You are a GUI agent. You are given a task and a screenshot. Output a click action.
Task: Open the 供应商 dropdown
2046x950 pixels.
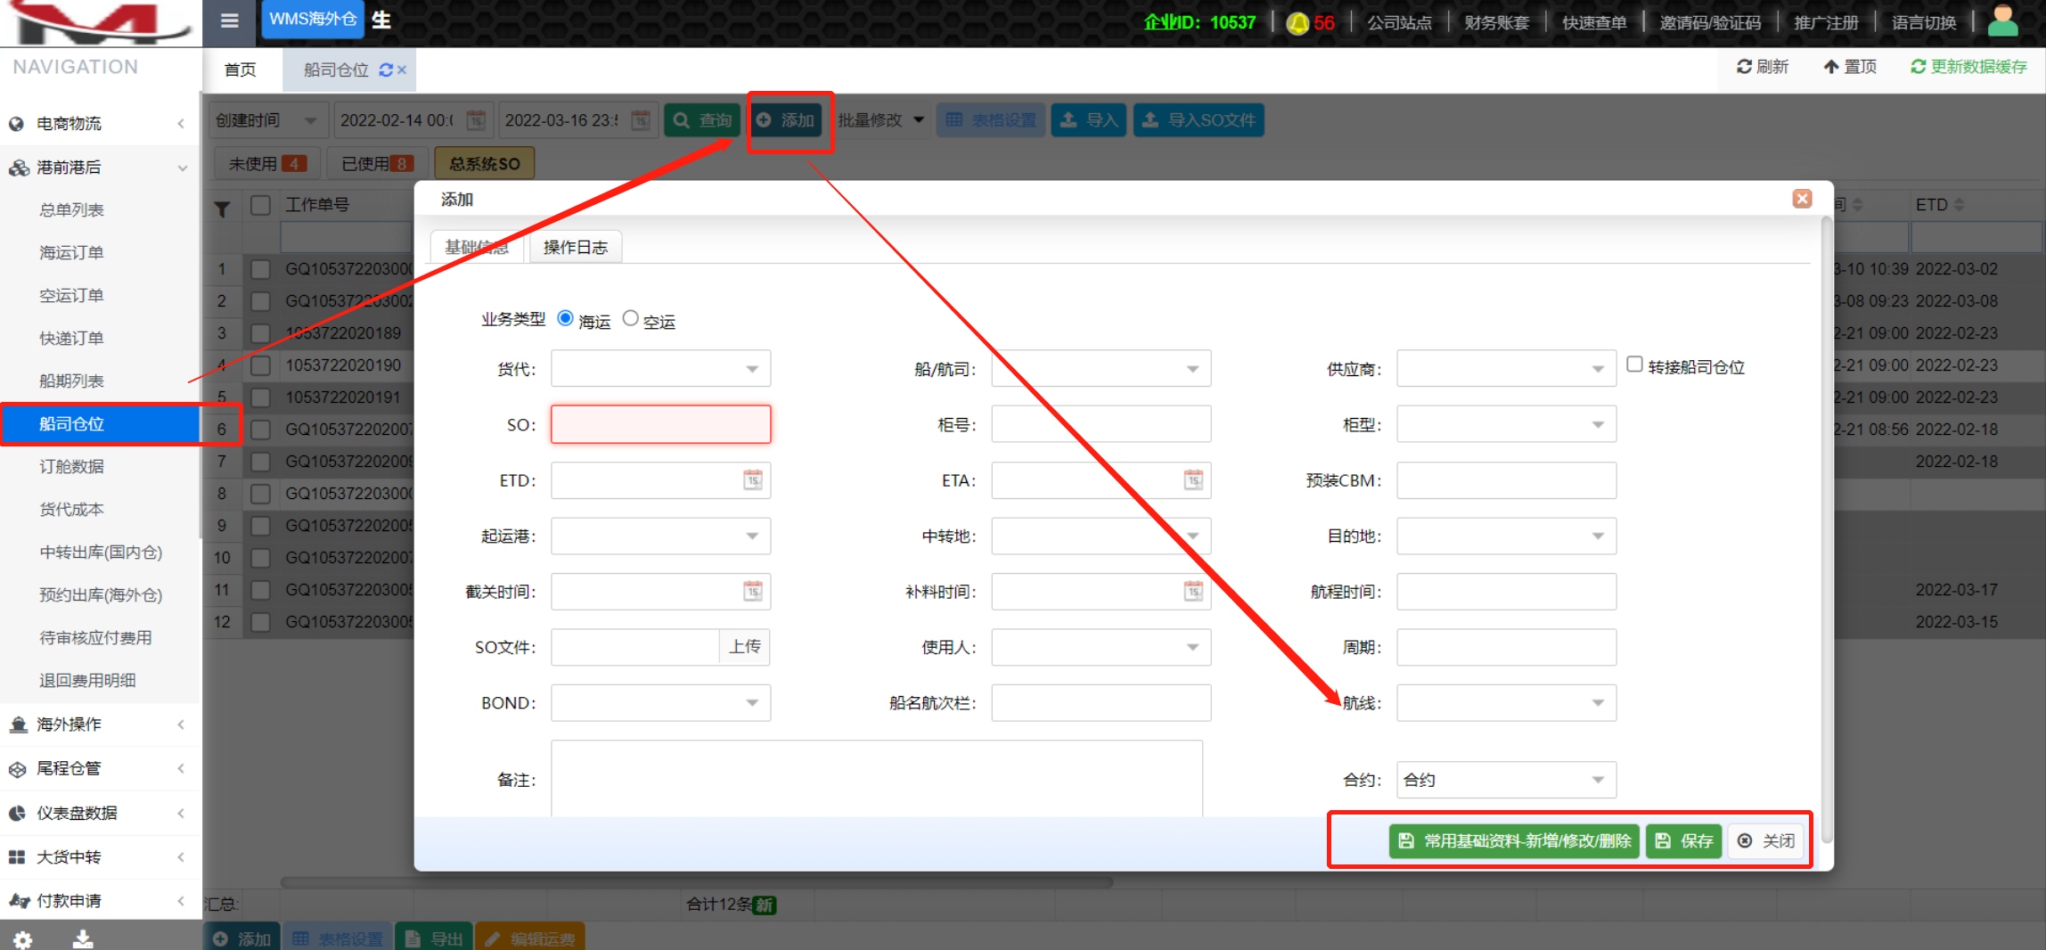pos(1506,369)
